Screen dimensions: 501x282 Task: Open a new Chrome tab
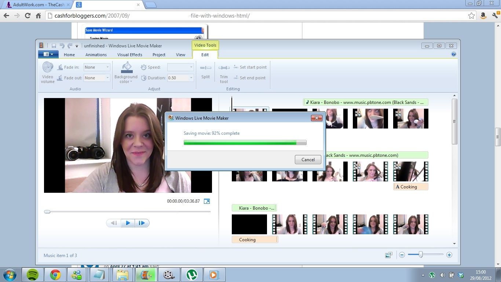point(150,5)
